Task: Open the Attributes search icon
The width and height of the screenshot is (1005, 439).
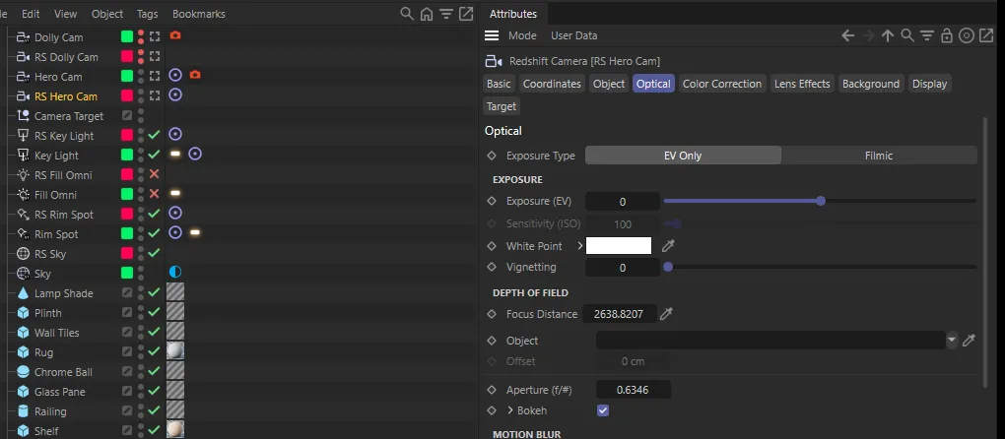Action: coord(906,35)
